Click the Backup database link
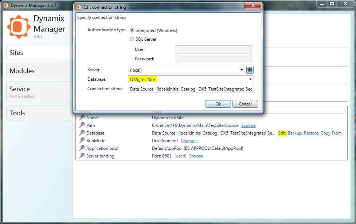The image size is (356, 224). [294, 133]
